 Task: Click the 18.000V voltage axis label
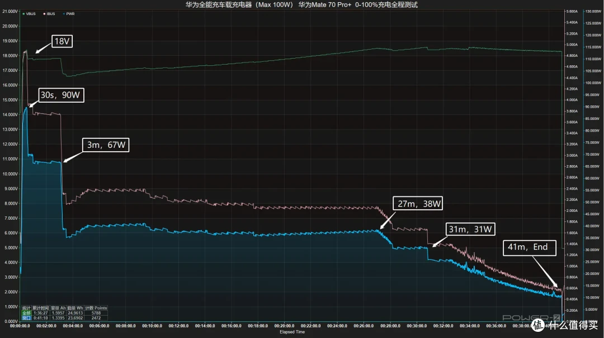10,56
